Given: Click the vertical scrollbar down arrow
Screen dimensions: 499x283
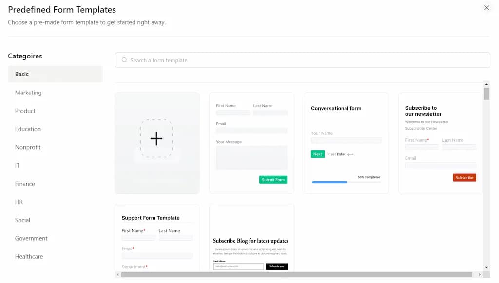Looking at the screenshot, I should (486, 267).
